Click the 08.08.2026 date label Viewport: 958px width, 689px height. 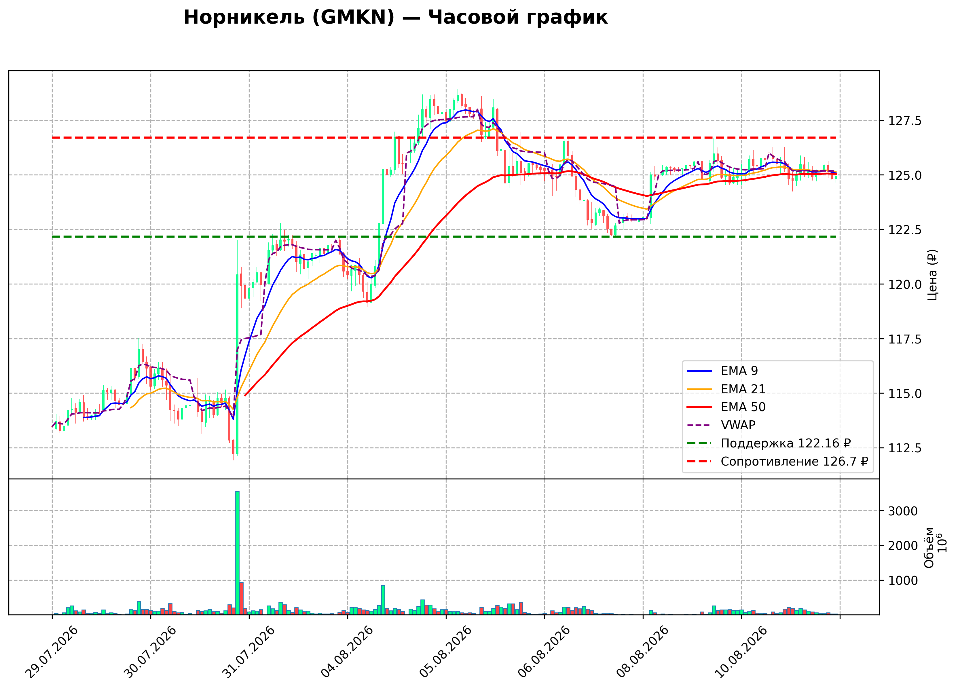click(x=642, y=652)
